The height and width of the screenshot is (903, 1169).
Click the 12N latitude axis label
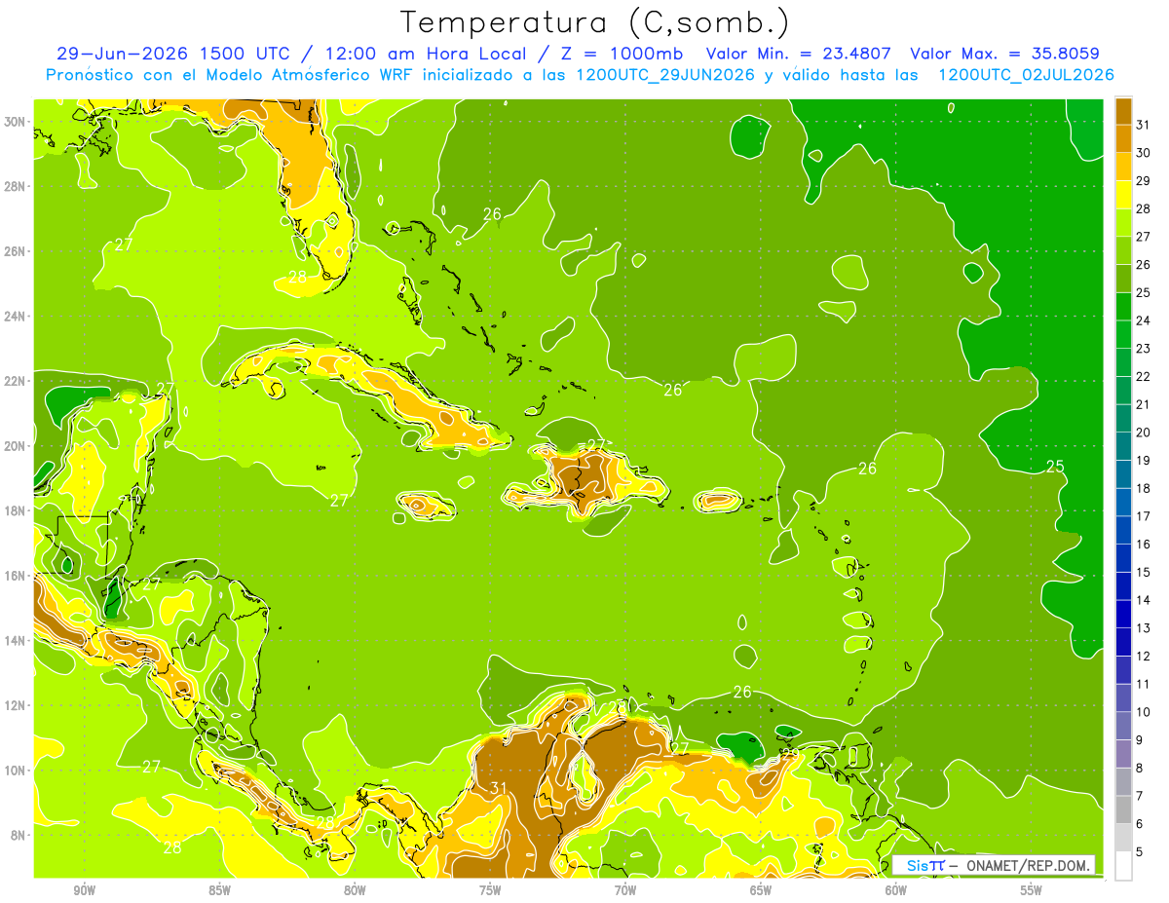coord(17,705)
